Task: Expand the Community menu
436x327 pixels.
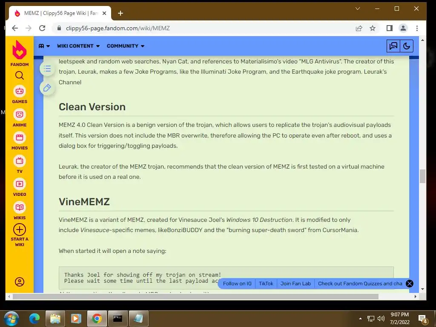Action: (126, 46)
